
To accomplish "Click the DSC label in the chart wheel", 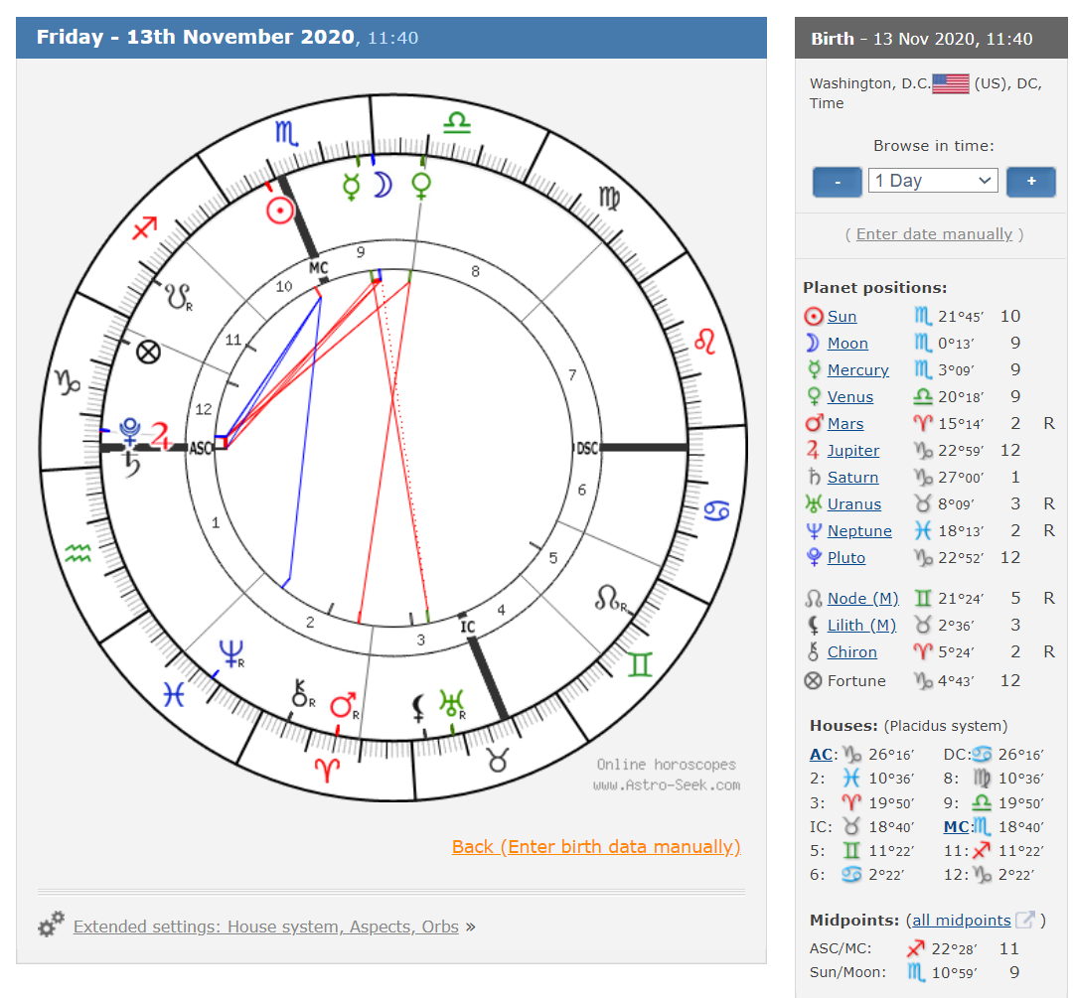I will coord(586,448).
